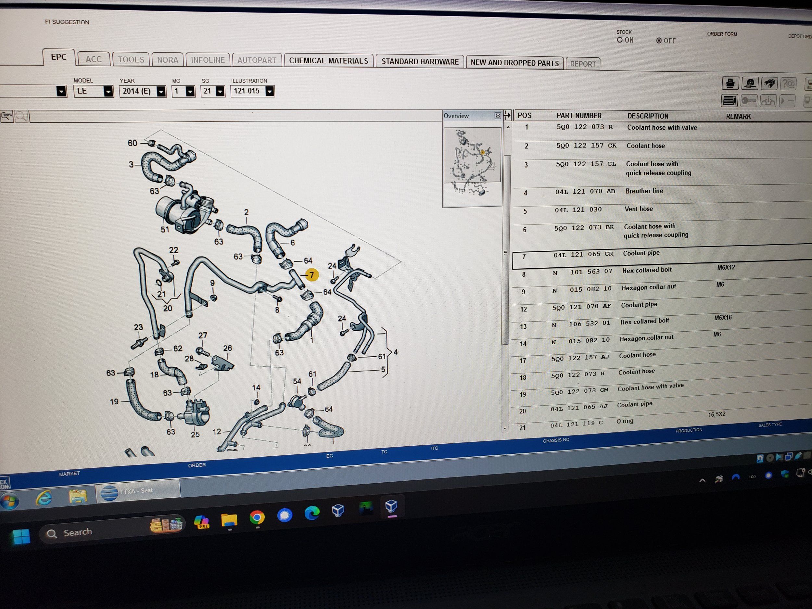This screenshot has height=609, width=812.
Task: Click the panel splitter arrow icon beside POS
Action: [x=507, y=116]
